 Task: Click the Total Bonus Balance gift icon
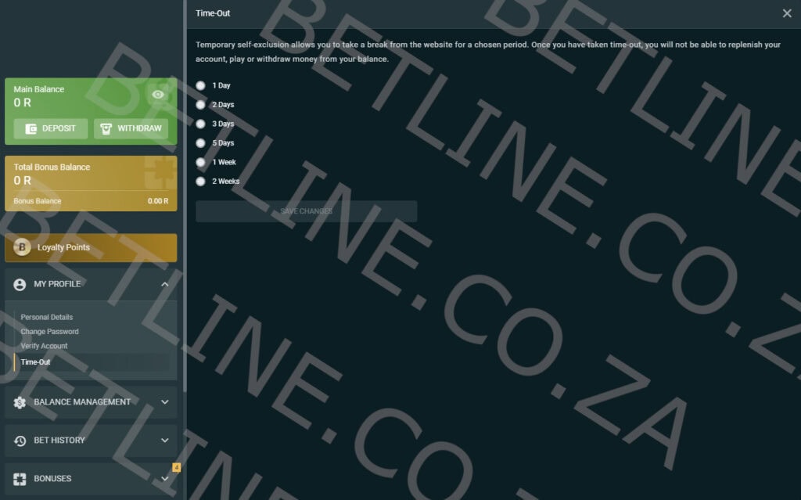tap(161, 172)
